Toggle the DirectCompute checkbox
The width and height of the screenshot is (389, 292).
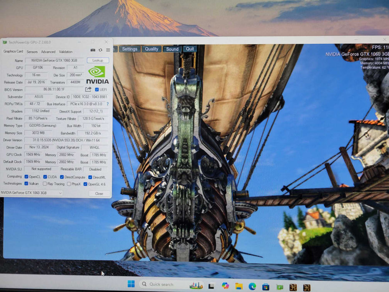point(62,177)
